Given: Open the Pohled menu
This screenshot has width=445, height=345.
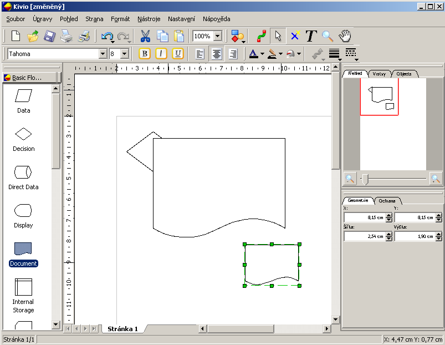Looking at the screenshot, I should click(69, 19).
